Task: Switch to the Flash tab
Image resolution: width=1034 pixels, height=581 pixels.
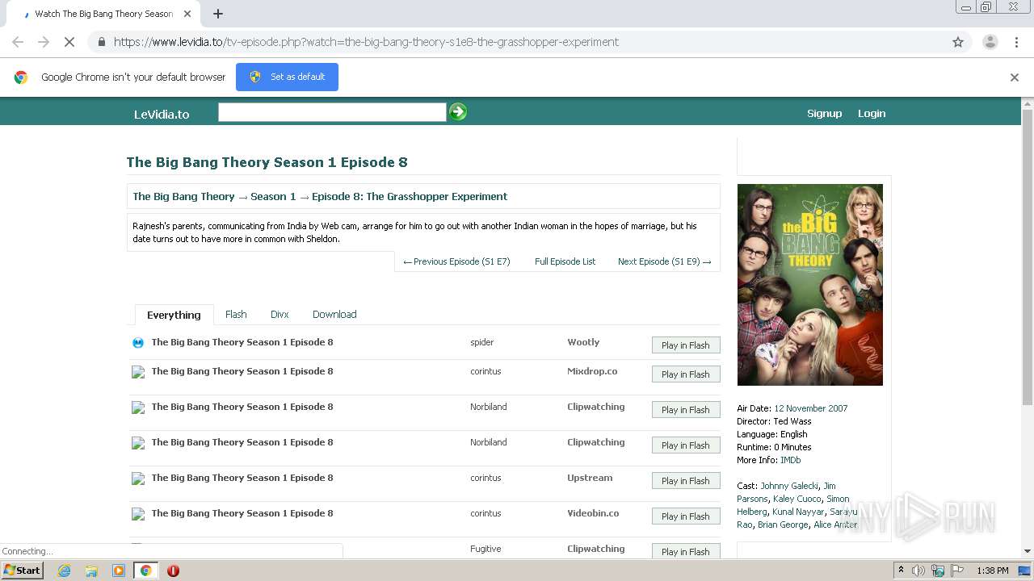Action: [x=236, y=315]
